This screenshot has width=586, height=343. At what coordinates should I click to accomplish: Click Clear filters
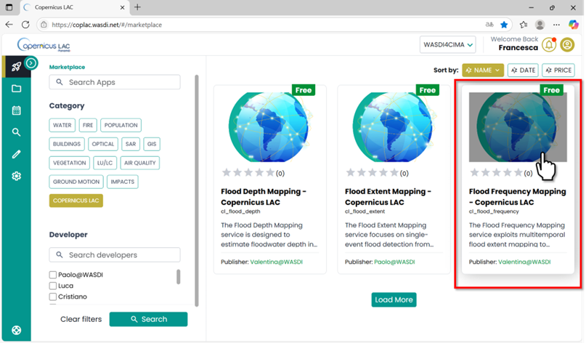coord(81,320)
